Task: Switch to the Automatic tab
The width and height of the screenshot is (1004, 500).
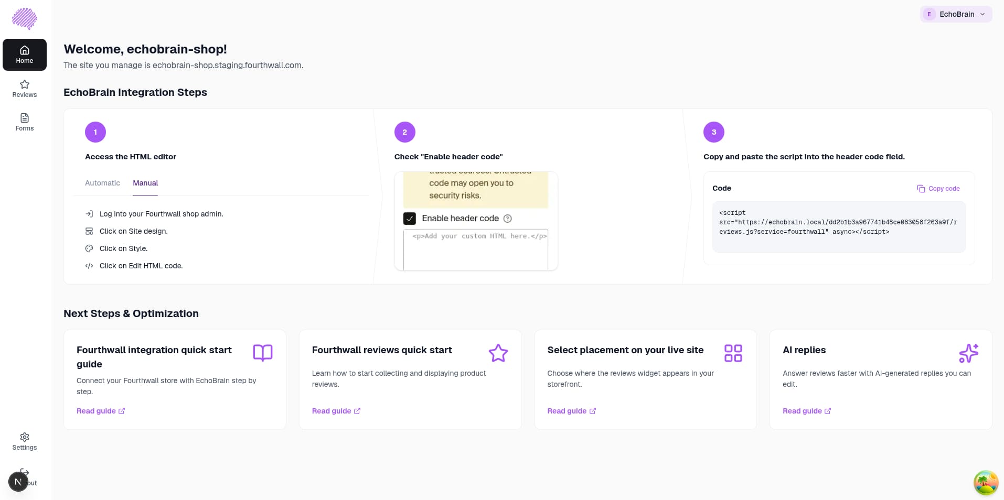Action: click(x=102, y=183)
